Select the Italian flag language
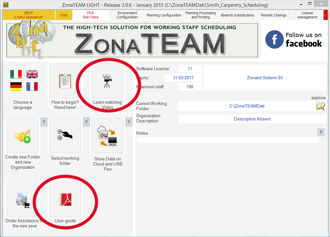330x237 pixels. 16,74
